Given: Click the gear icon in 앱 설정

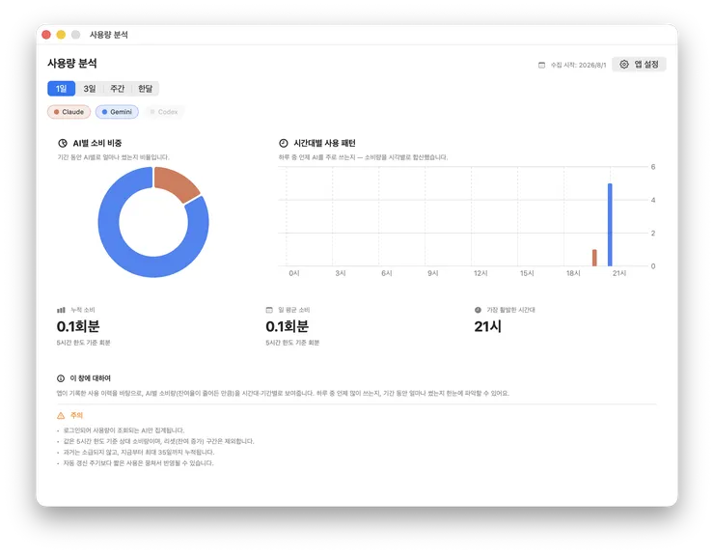Looking at the screenshot, I should coord(624,65).
